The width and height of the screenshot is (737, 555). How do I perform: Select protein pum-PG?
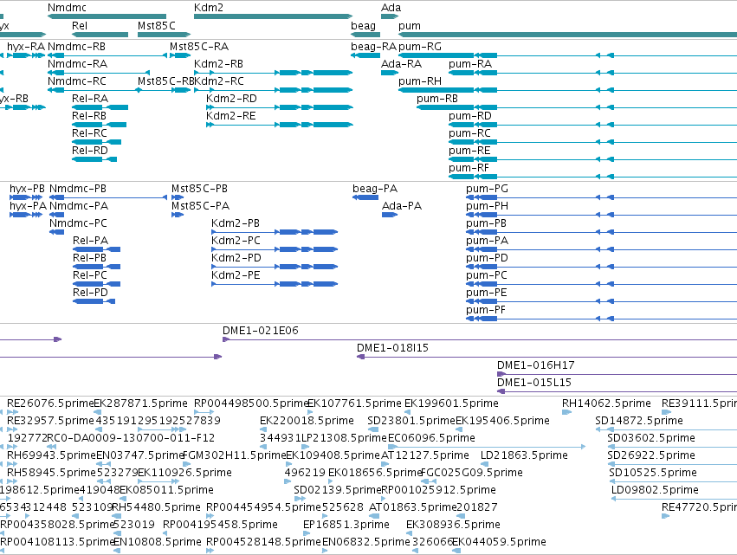pyautogui.click(x=601, y=198)
